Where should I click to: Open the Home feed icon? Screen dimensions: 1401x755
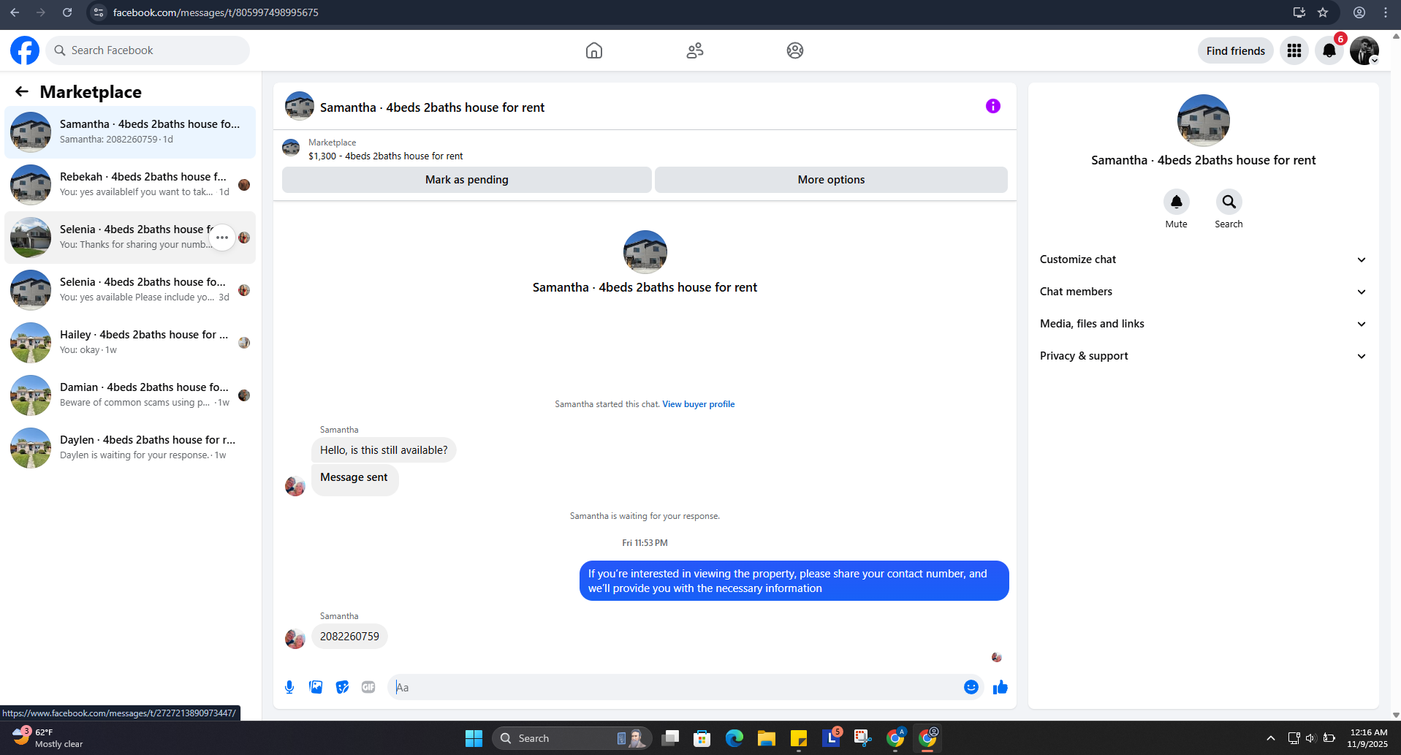point(594,50)
